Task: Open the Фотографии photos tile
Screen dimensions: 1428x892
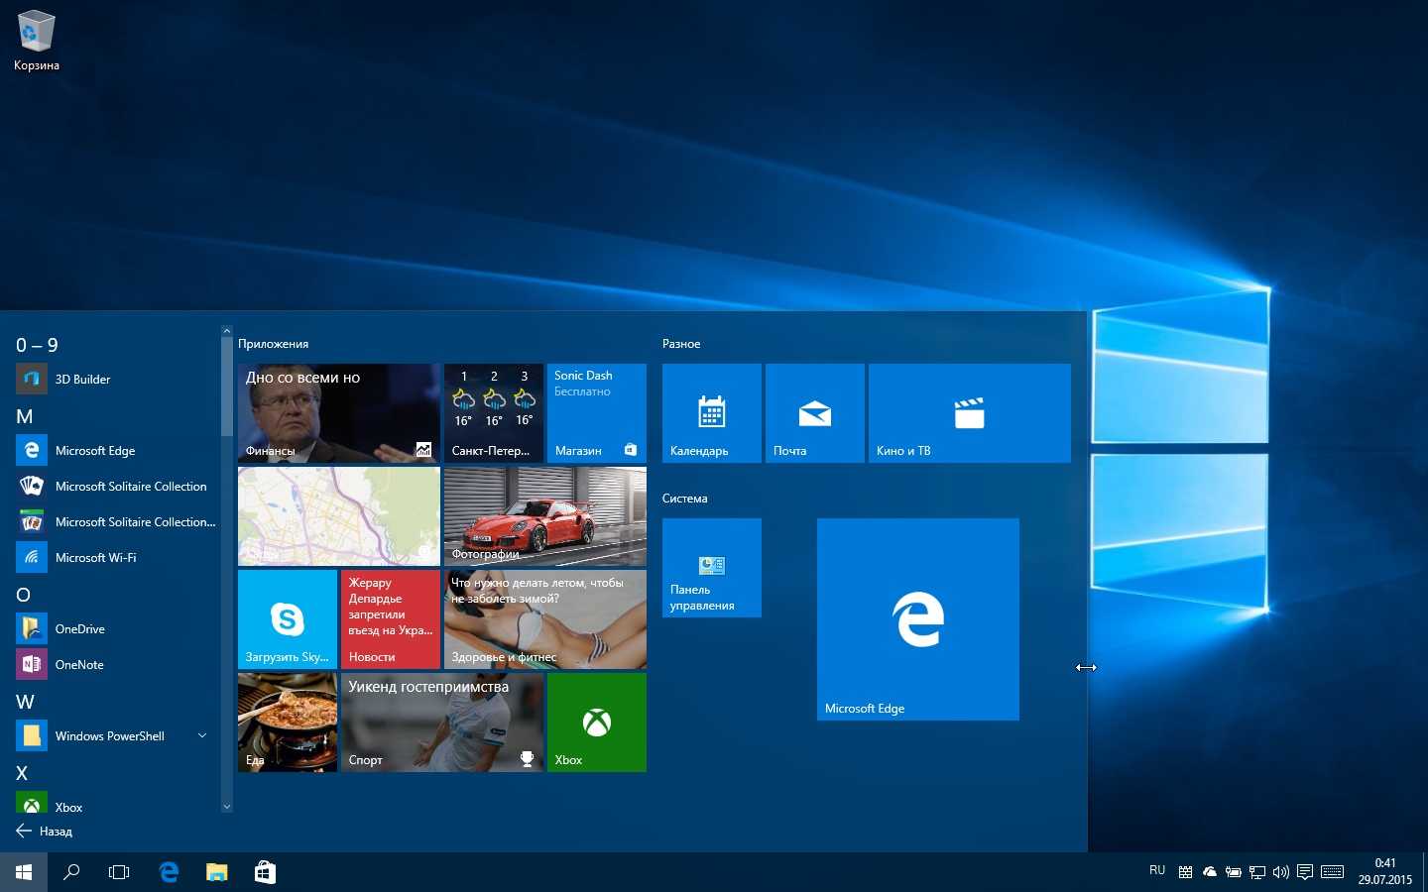Action: (544, 515)
